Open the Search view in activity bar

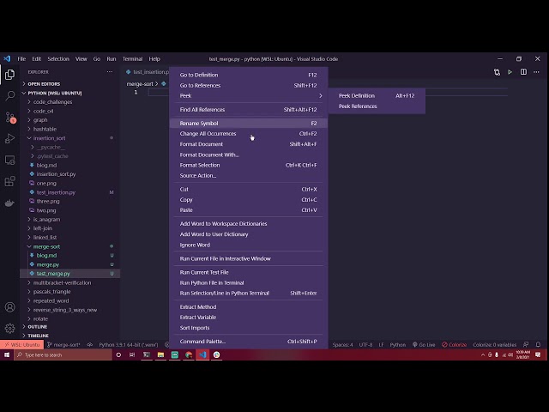click(9, 95)
